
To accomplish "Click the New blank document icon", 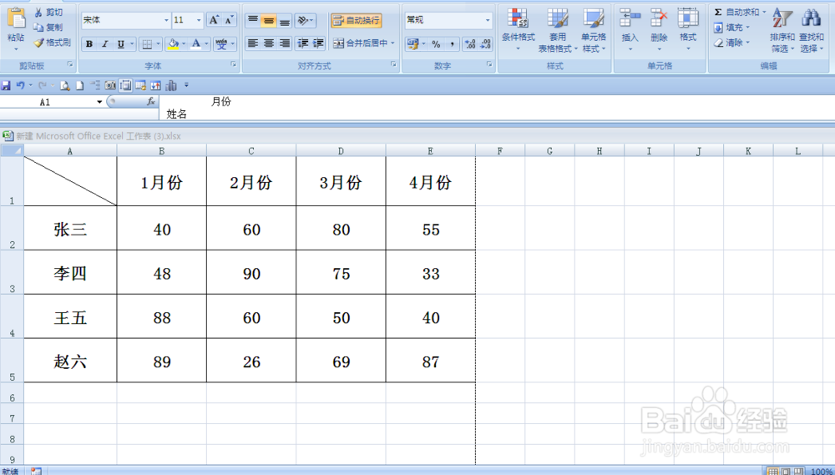I will [x=80, y=85].
